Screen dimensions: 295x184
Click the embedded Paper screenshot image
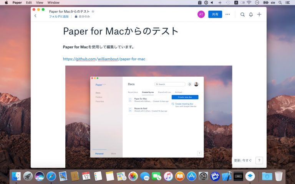[149, 115]
